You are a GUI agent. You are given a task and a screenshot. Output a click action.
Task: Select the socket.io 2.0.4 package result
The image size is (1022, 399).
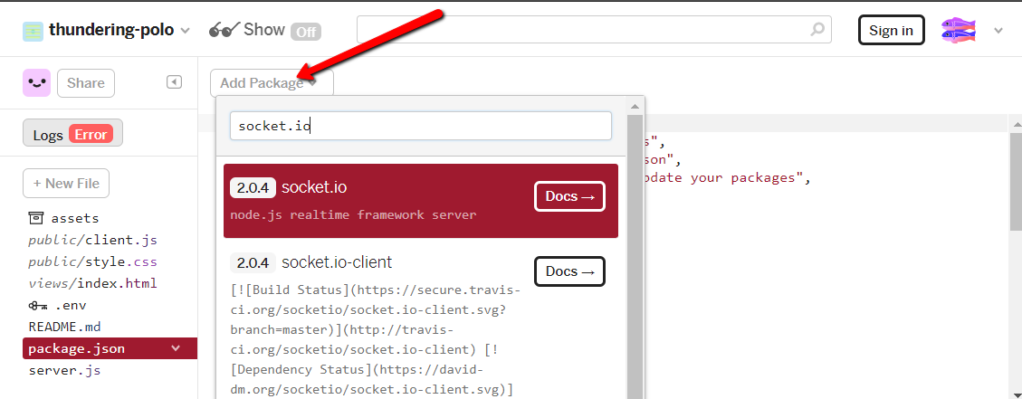[420, 201]
